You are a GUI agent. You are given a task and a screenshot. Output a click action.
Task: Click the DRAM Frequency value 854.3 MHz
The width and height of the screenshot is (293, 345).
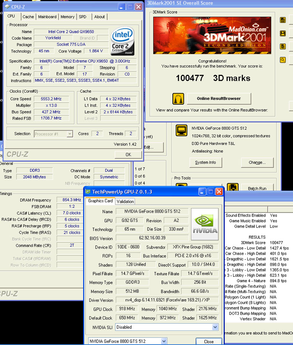[71, 200]
